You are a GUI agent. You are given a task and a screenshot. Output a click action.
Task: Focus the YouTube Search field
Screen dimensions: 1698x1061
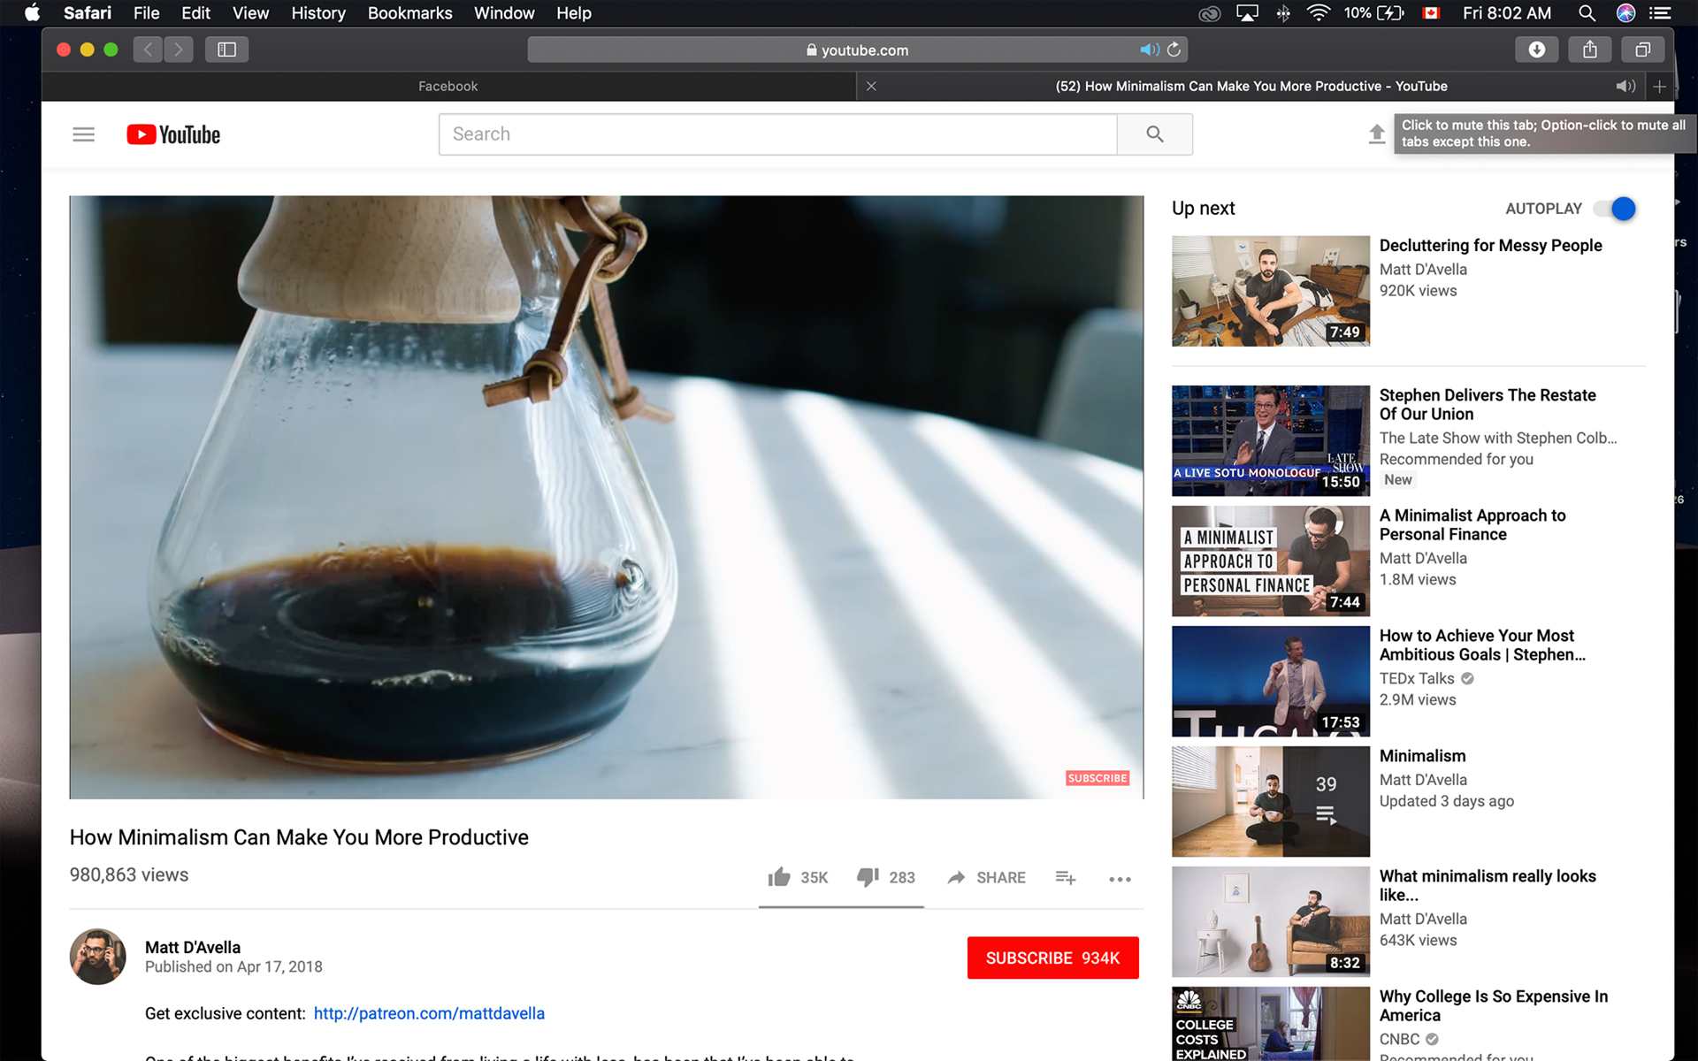[x=777, y=134]
